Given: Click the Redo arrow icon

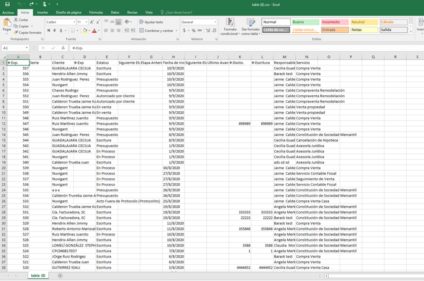Looking at the screenshot, I should [x=31, y=4].
